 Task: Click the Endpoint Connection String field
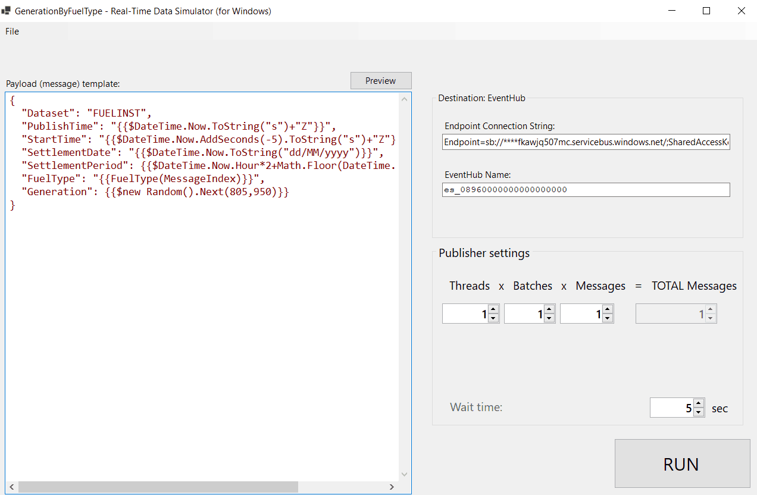586,143
